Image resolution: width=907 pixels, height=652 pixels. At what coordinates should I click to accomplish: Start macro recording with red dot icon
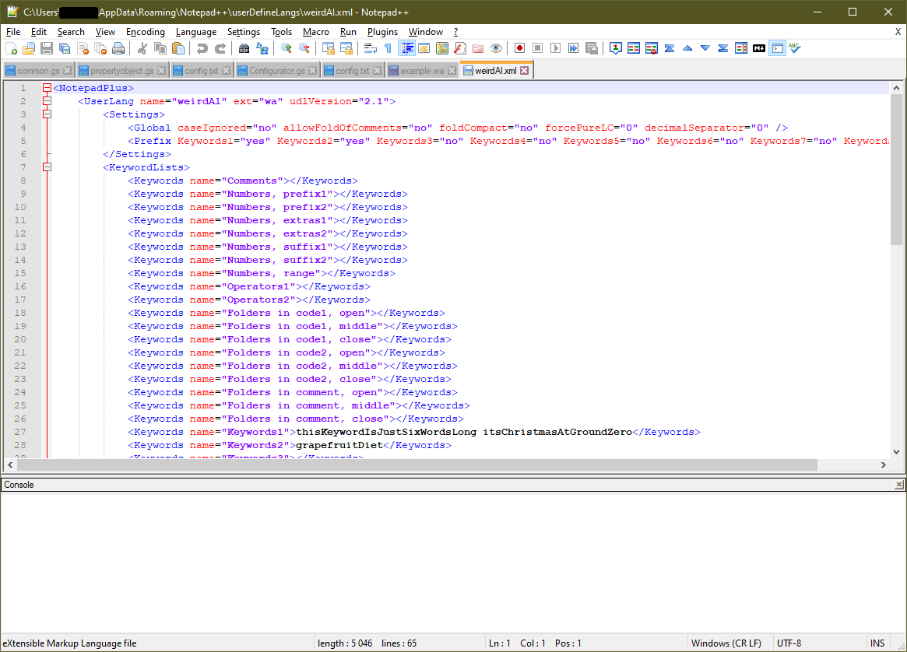point(519,48)
